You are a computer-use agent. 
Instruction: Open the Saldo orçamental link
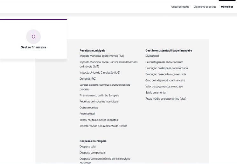point(156,93)
